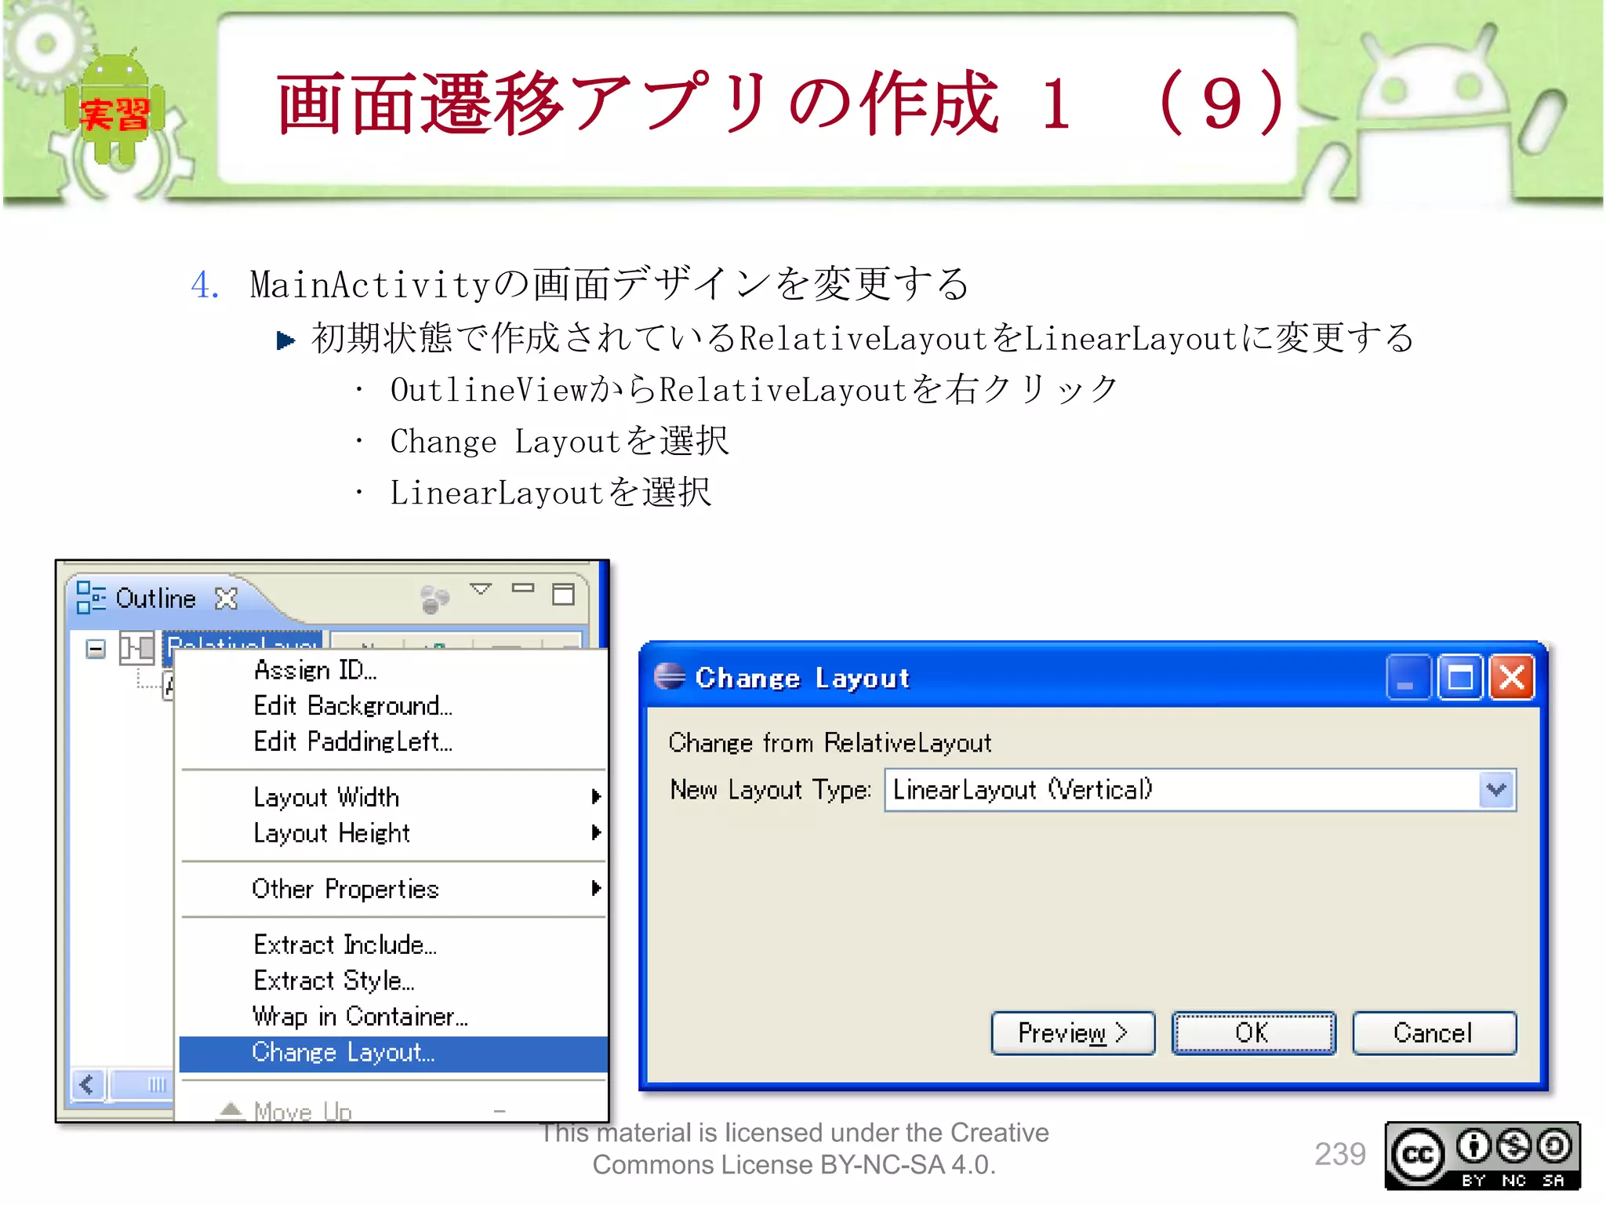The height and width of the screenshot is (1205, 1606).
Task: Expand the Other Properties submenu arrow
Action: [596, 888]
